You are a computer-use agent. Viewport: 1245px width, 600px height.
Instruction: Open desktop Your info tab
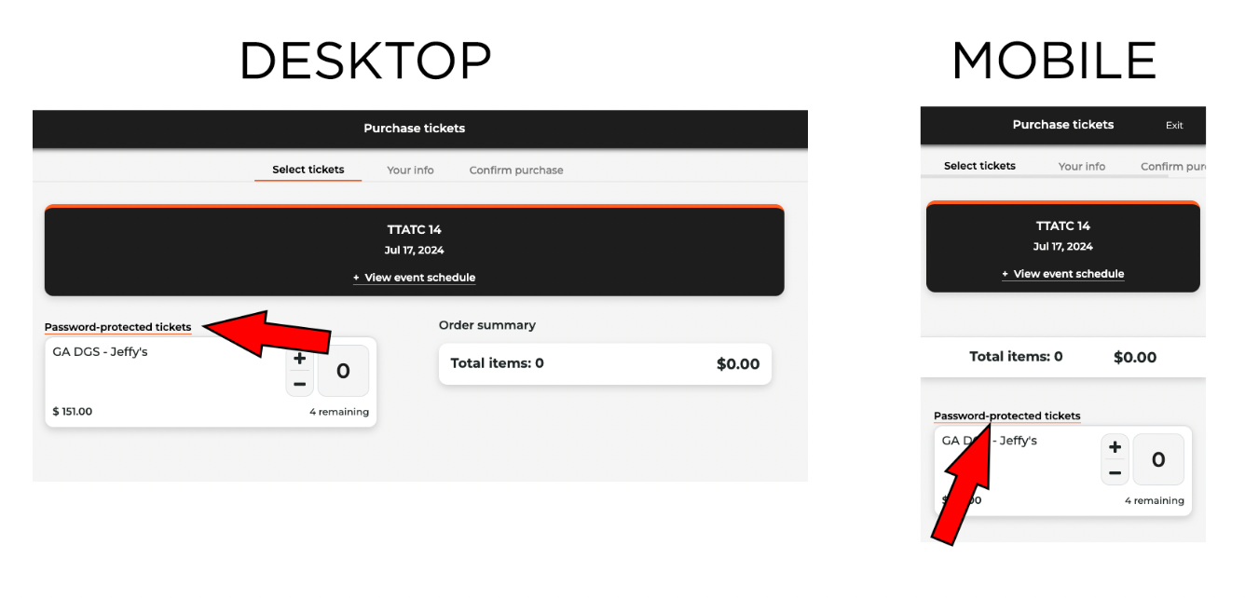click(x=411, y=170)
